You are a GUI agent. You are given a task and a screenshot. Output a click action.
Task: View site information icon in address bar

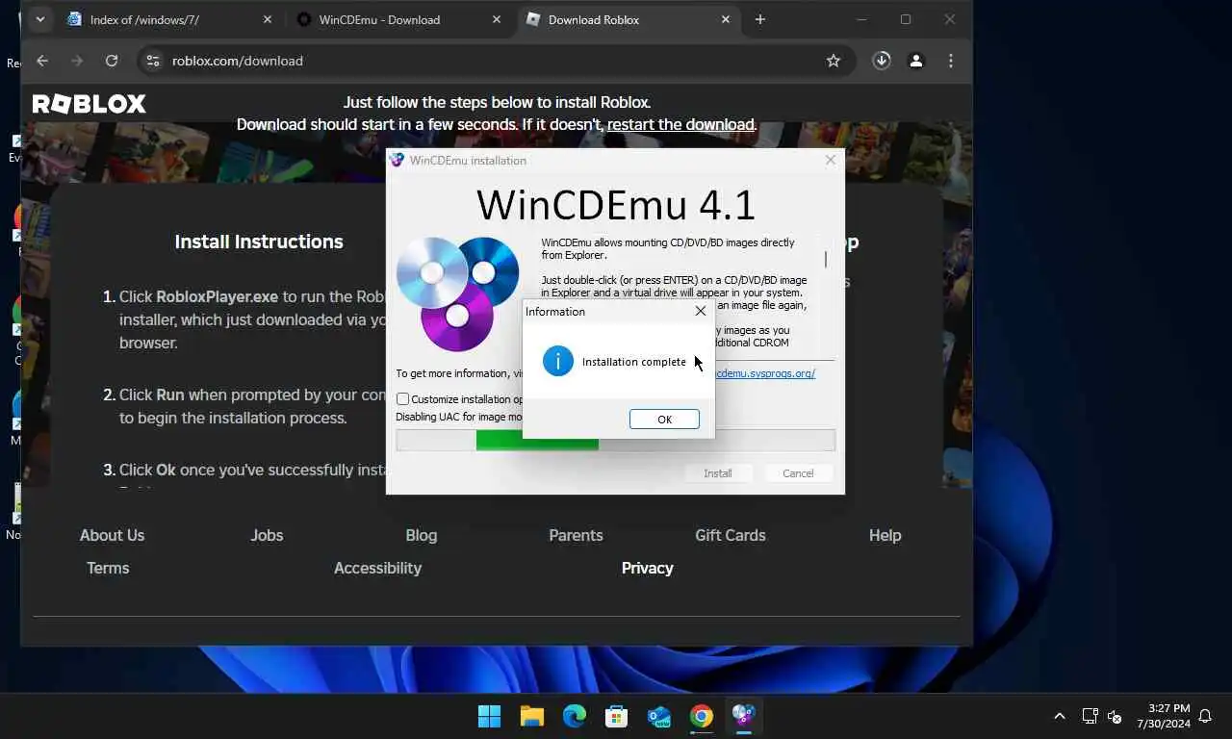[152, 61]
